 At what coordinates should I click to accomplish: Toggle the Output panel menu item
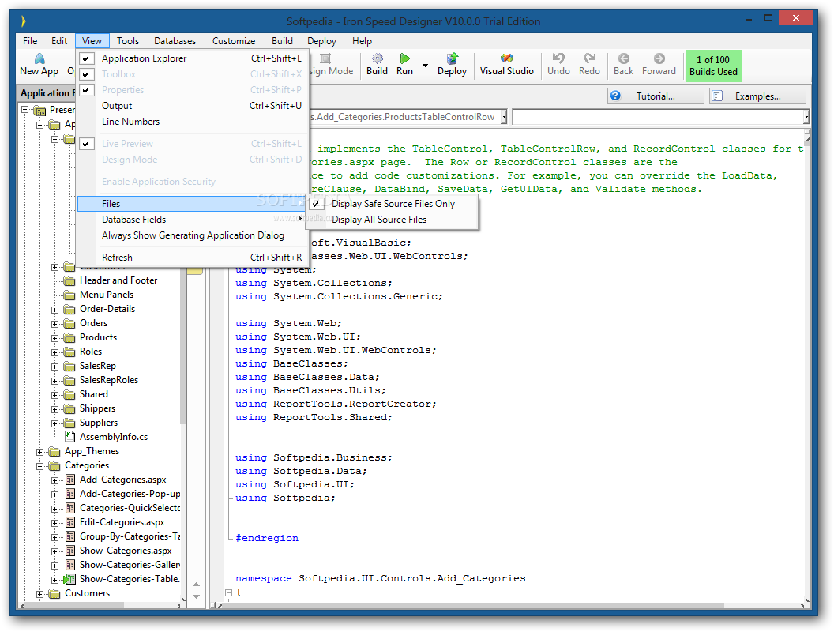(193, 106)
